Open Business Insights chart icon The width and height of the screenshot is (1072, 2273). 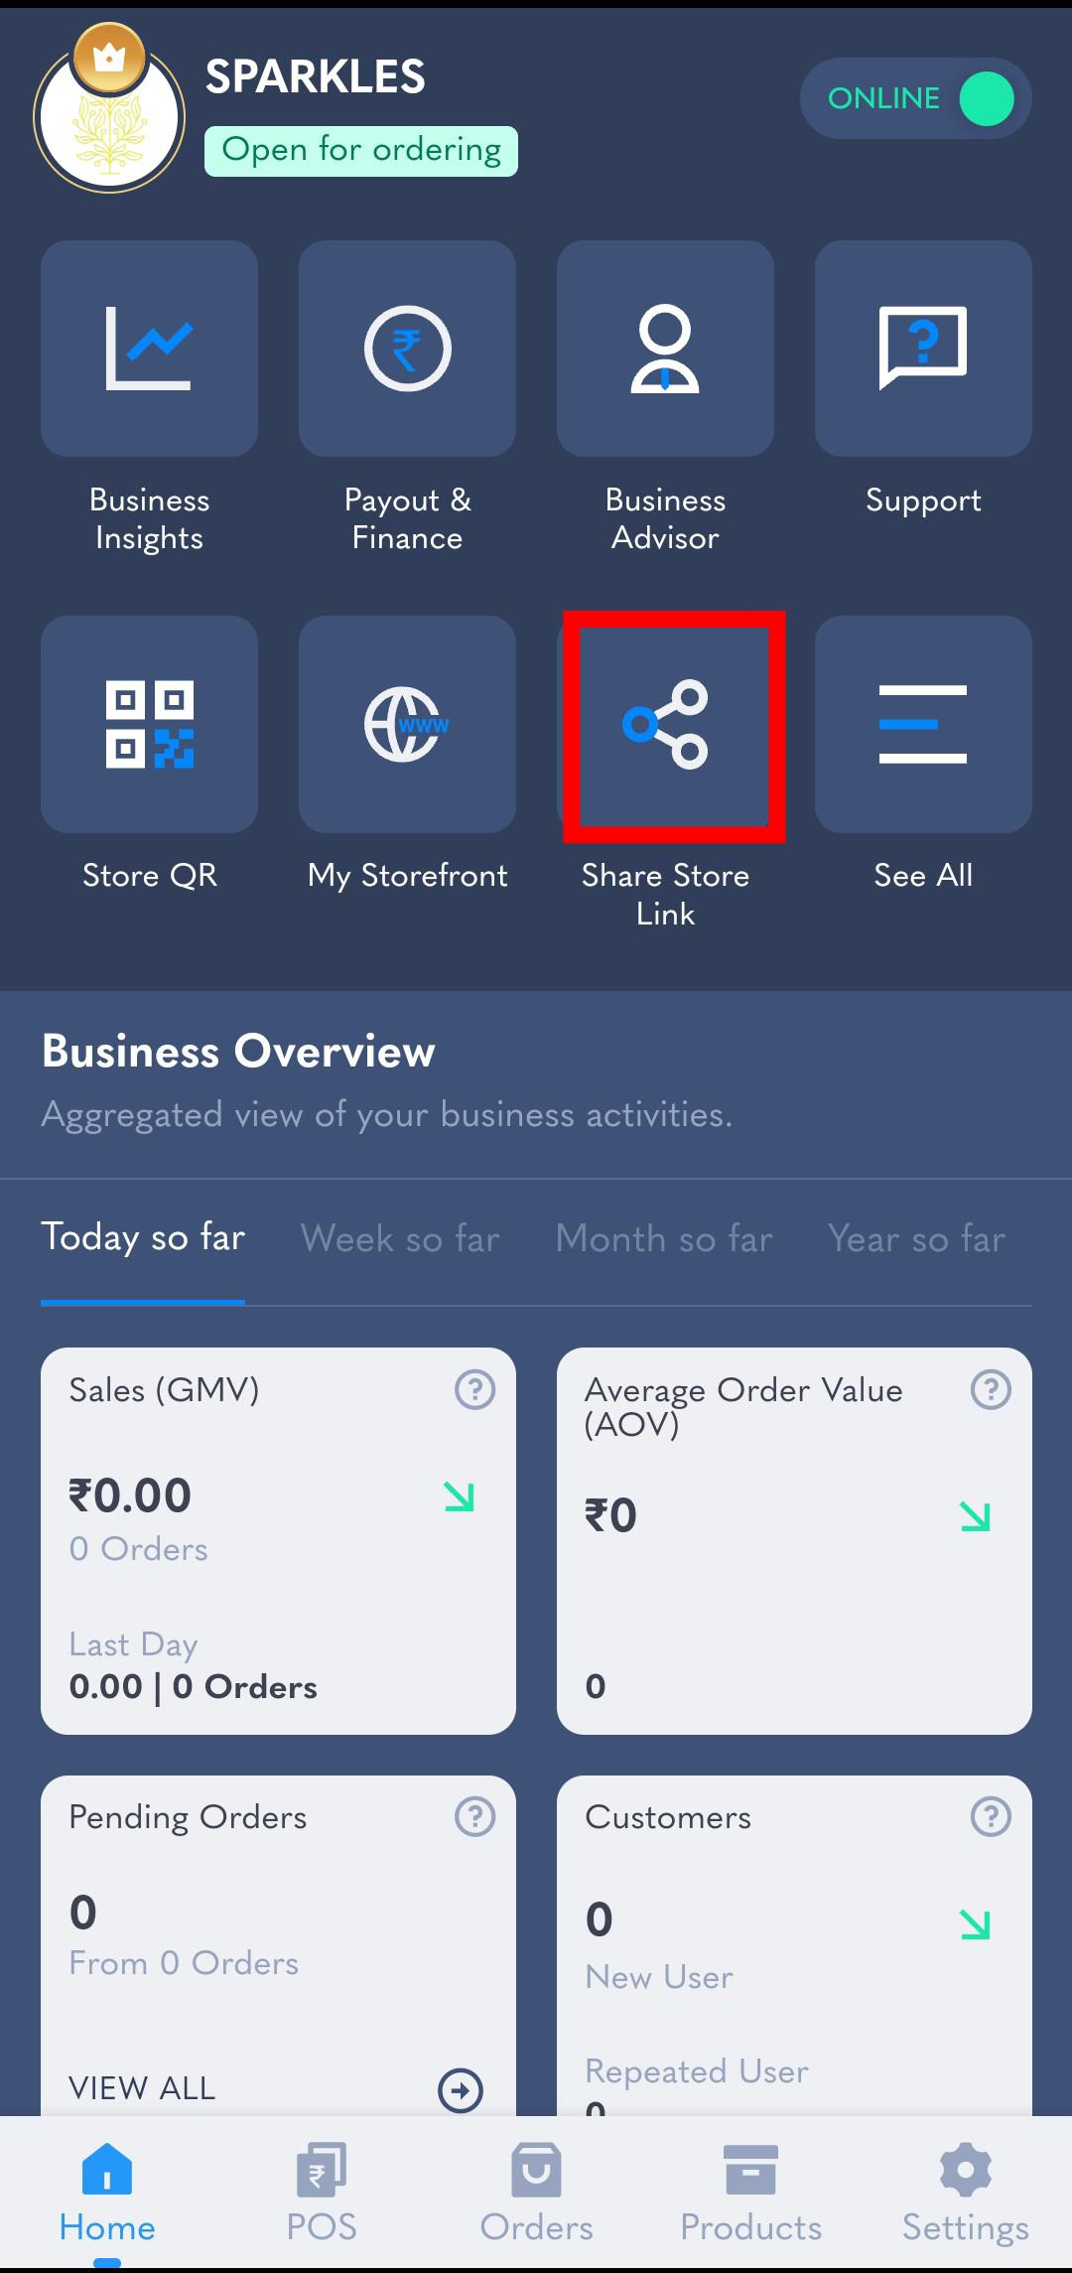[149, 349]
